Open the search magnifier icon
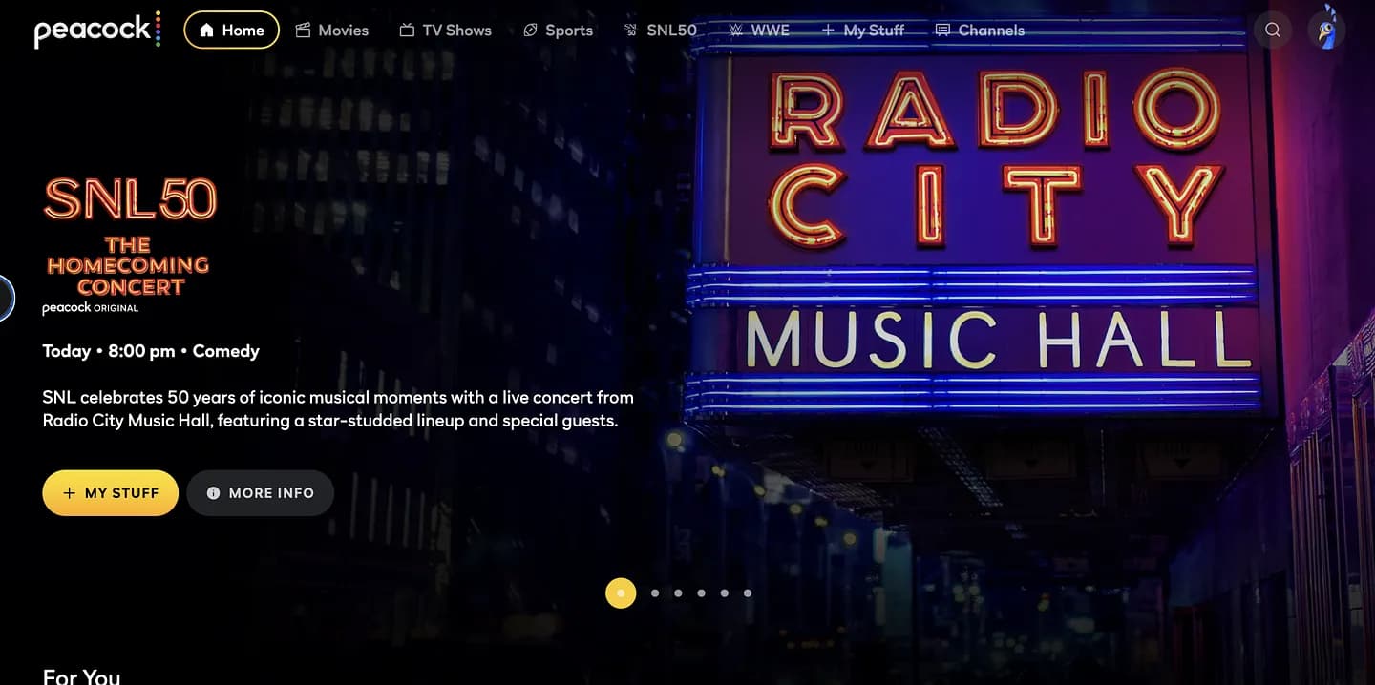The height and width of the screenshot is (685, 1375). click(x=1273, y=30)
